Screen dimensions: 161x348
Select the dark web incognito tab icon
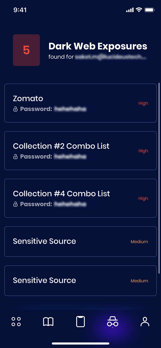pos(112,322)
